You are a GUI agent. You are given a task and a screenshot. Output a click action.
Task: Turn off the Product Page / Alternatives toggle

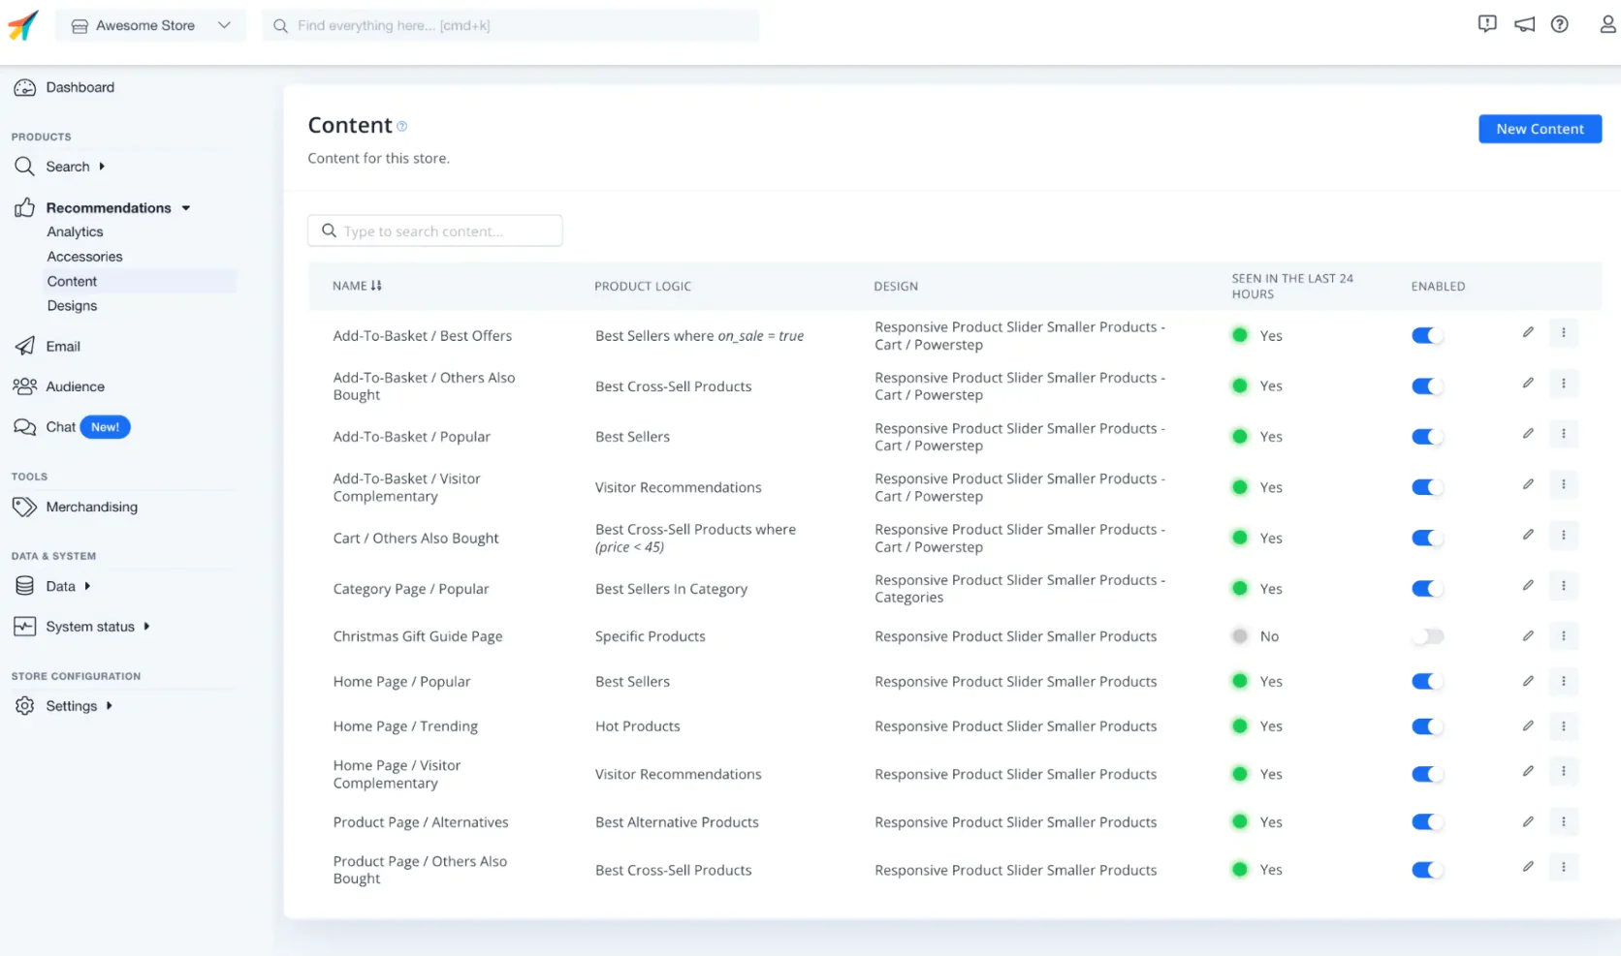click(1427, 822)
